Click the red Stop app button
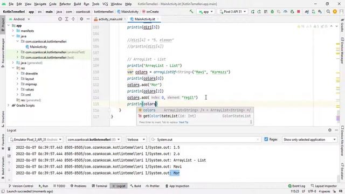 coord(299,12)
